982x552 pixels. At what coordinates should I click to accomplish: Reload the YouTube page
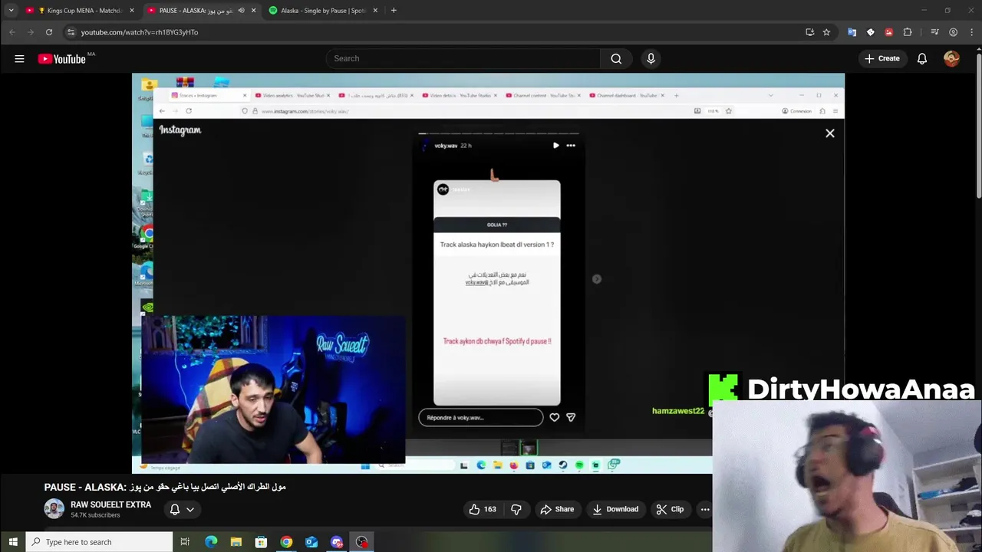tap(49, 32)
